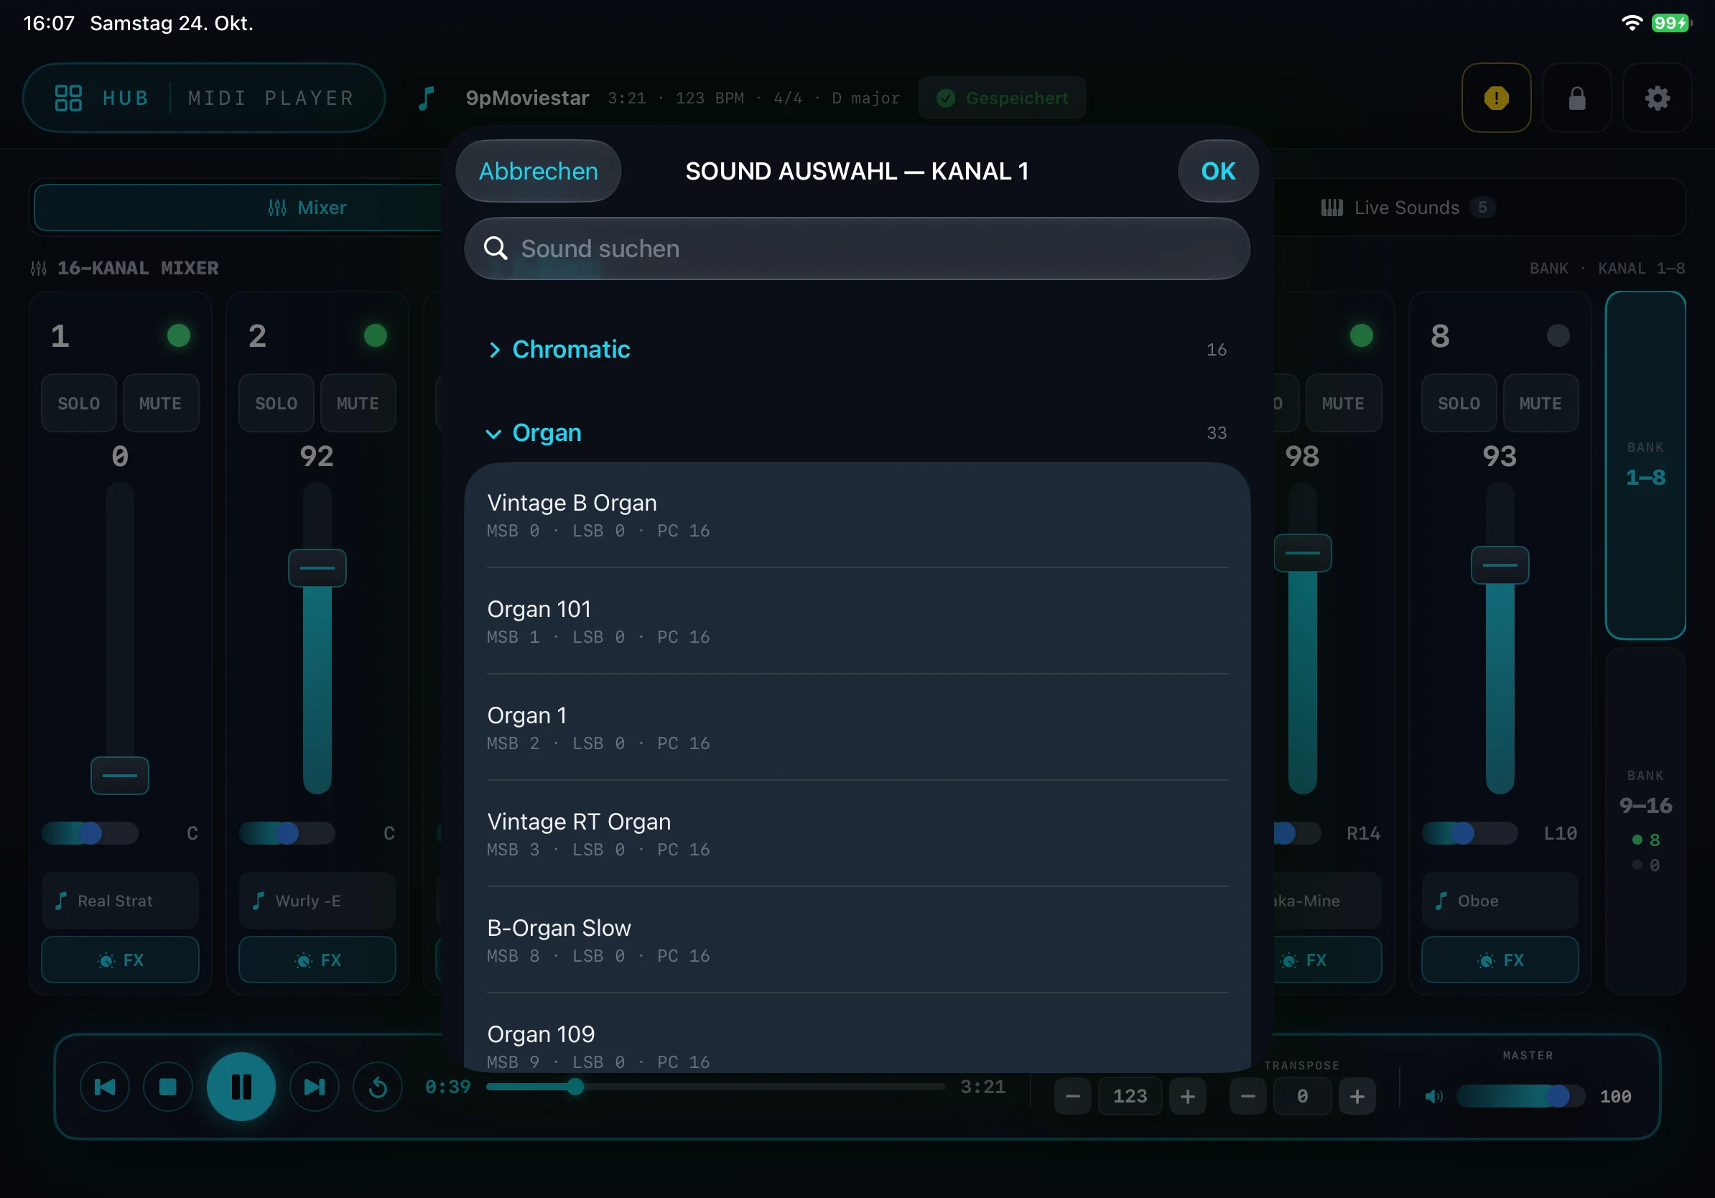Solo channel 1
The image size is (1715, 1198).
click(x=78, y=404)
